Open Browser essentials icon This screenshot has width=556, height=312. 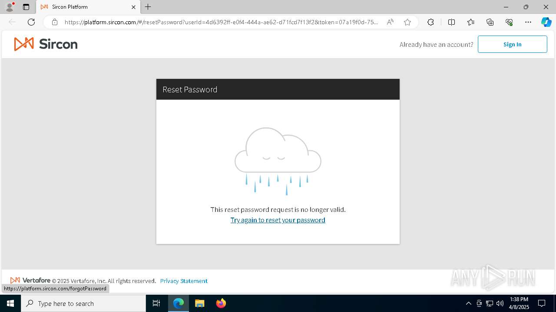(x=509, y=22)
